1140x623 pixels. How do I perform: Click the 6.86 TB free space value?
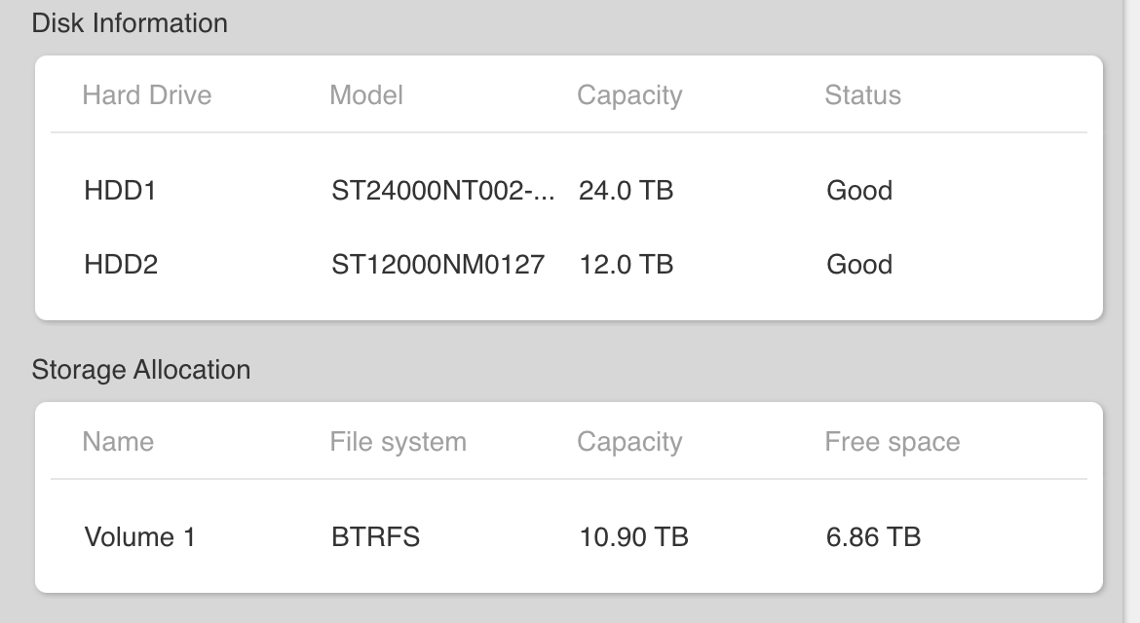pyautogui.click(x=873, y=537)
